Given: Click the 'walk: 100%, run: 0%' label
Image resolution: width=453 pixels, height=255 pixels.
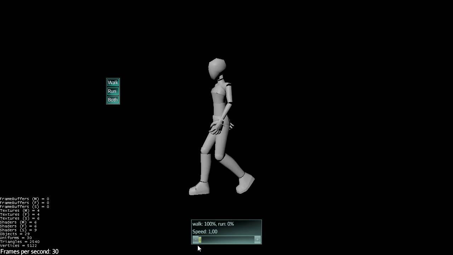Looking at the screenshot, I should [x=213, y=224].
